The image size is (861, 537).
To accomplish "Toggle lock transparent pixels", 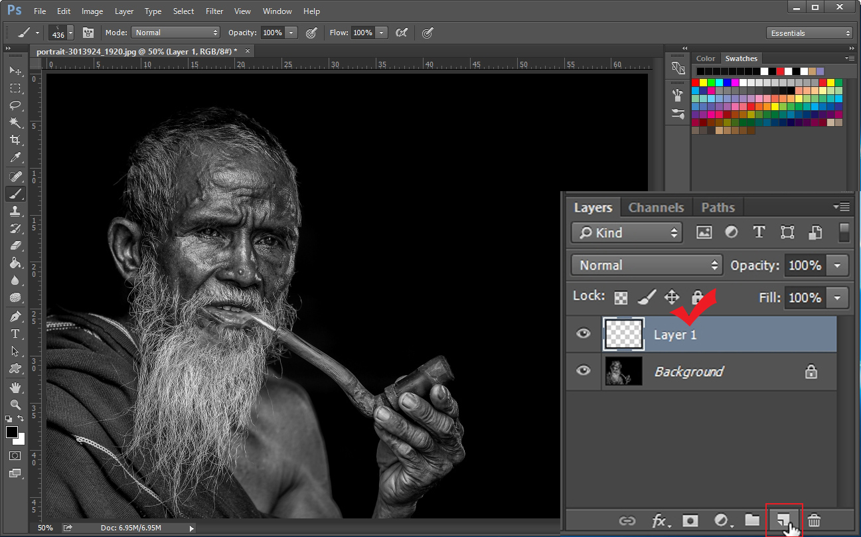I will tap(620, 297).
